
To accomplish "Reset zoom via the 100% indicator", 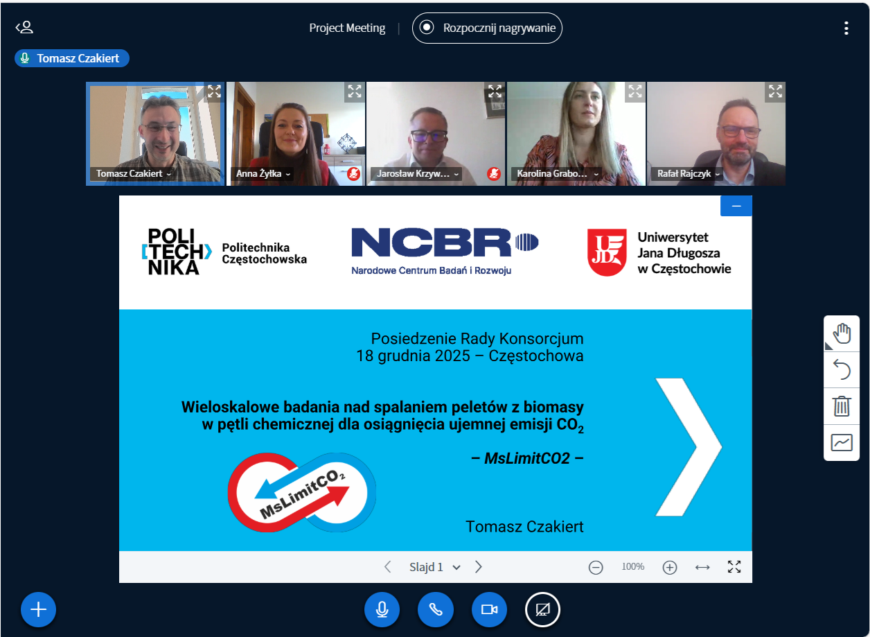I will 632,567.
